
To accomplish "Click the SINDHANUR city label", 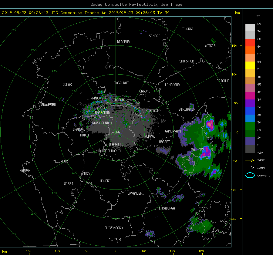I will tap(187, 109).
